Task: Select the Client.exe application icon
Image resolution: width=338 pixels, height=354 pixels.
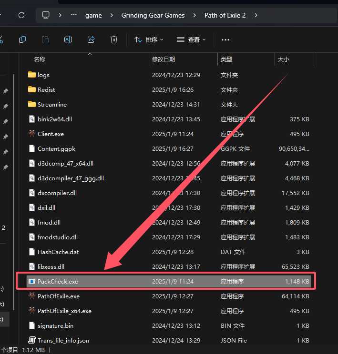Action: [x=32, y=134]
